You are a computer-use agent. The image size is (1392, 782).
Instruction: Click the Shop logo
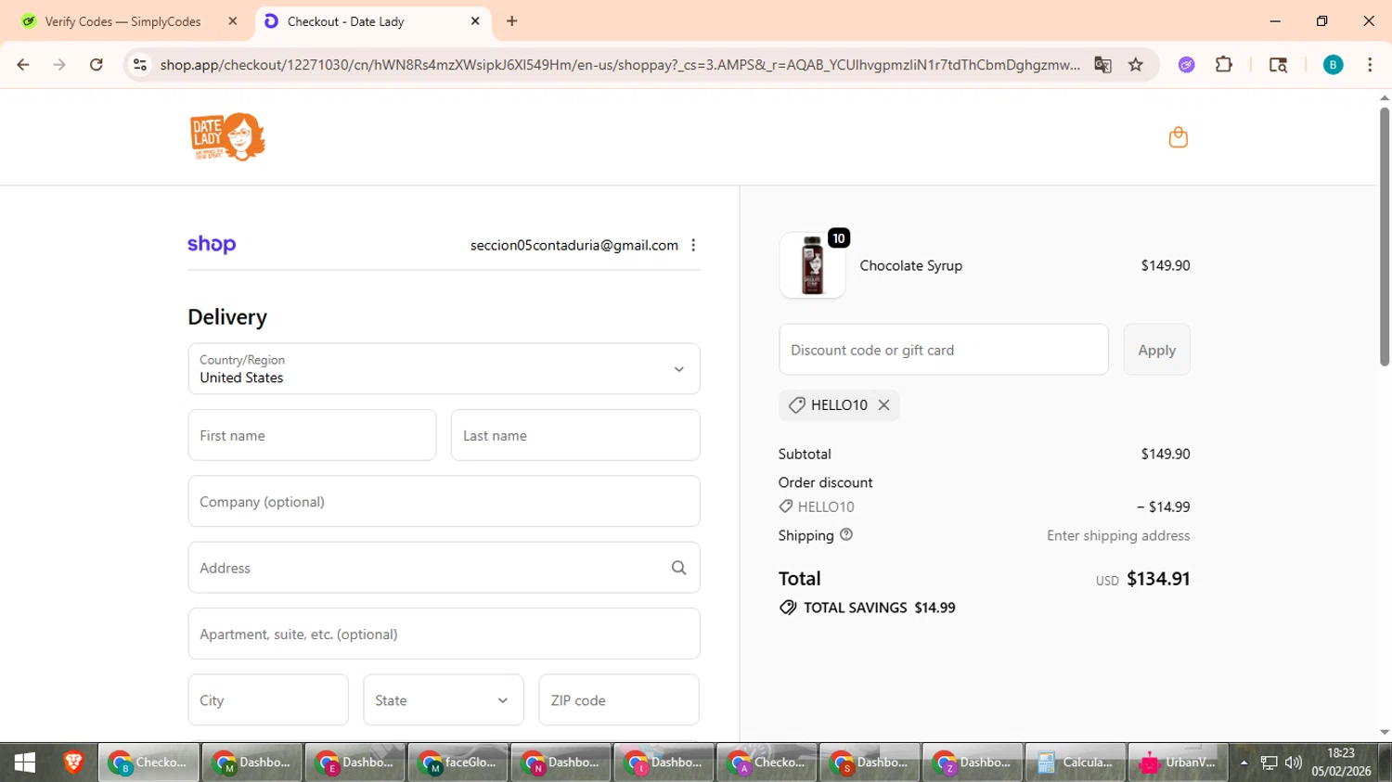pyautogui.click(x=212, y=245)
